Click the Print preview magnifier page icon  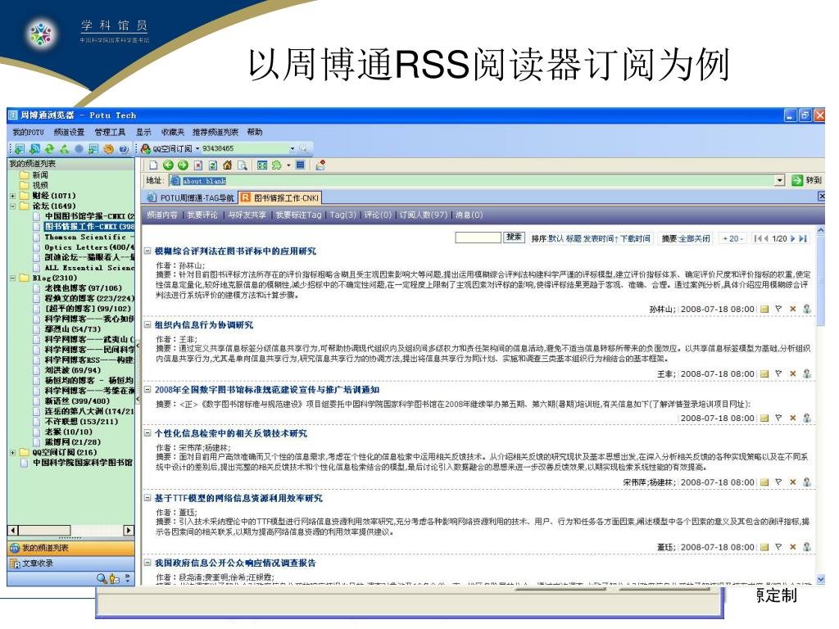243,165
